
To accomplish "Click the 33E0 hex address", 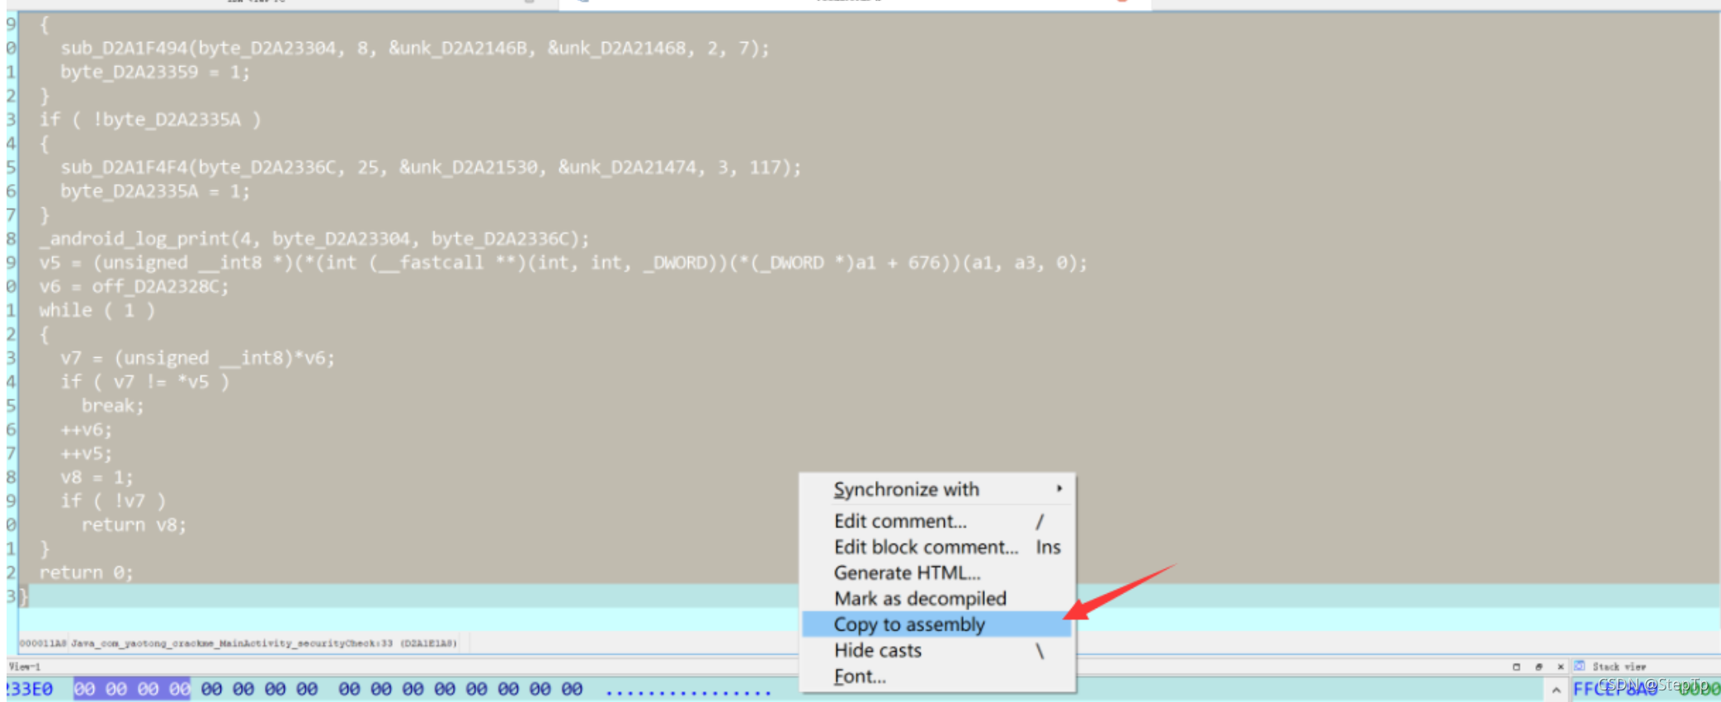I will [31, 689].
